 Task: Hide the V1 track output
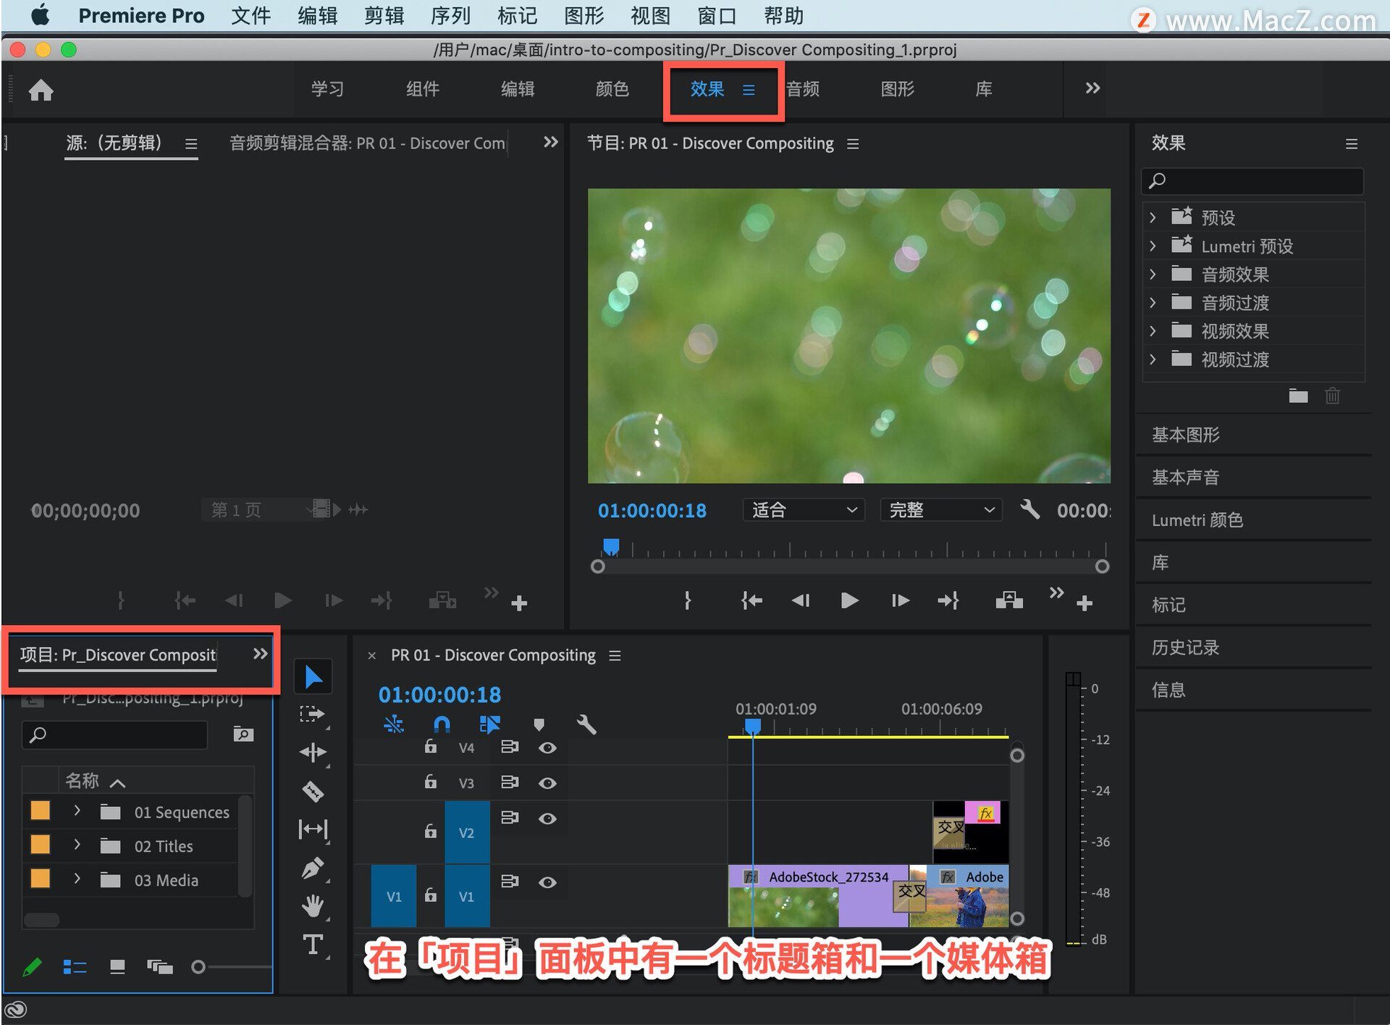(548, 882)
